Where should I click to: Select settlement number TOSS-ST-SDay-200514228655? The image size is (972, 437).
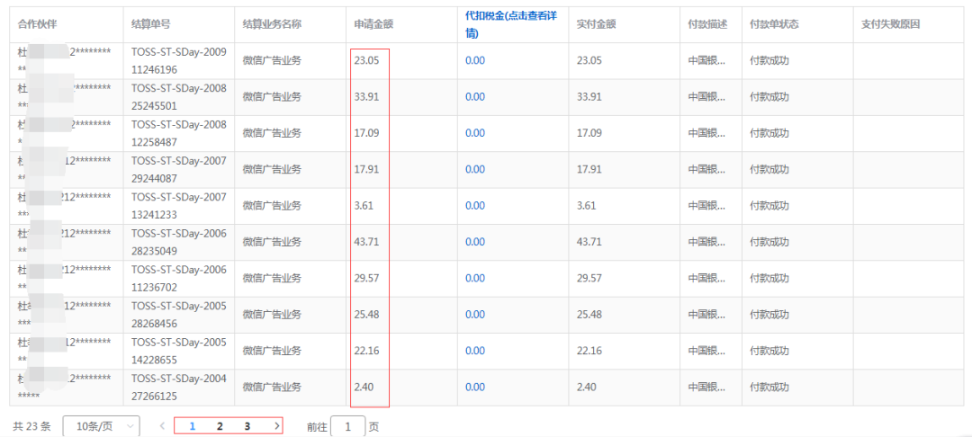tap(179, 351)
